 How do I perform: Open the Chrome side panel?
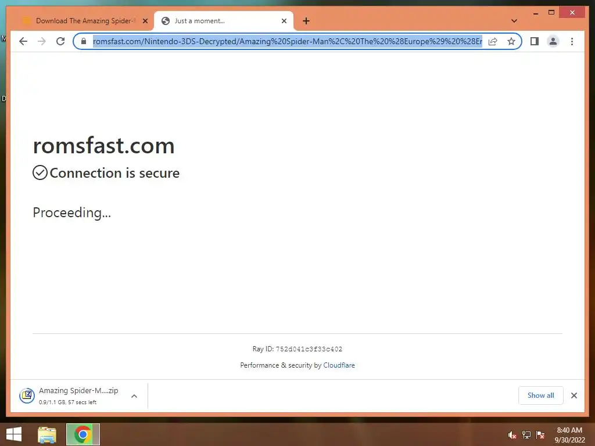[535, 41]
